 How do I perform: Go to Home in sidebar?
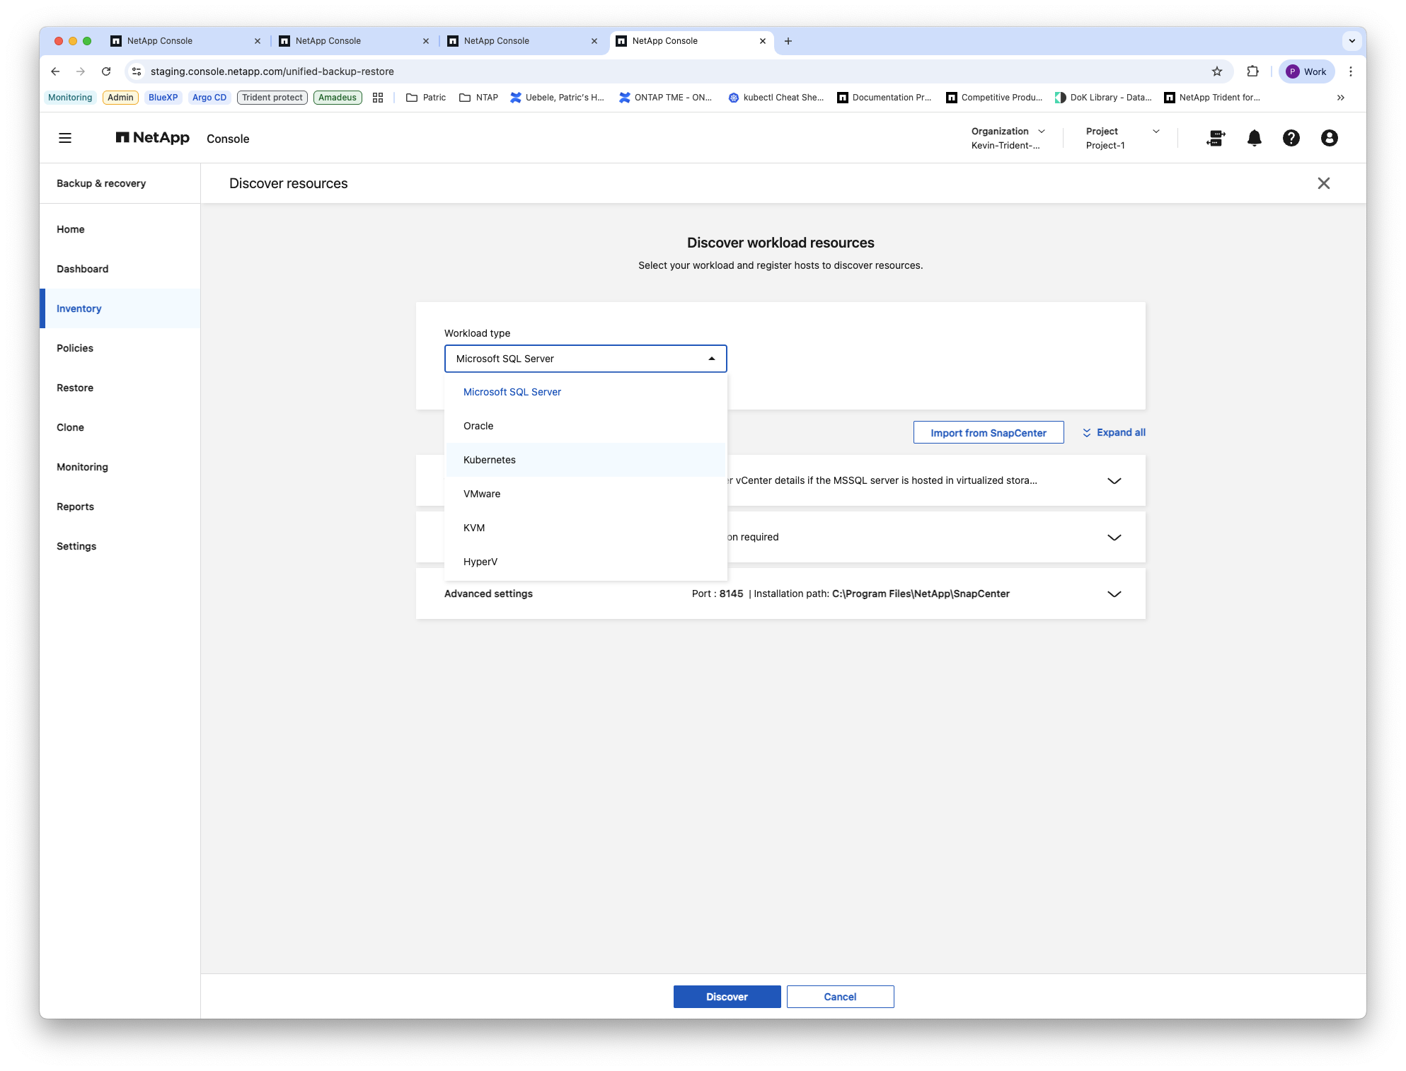tap(120, 229)
